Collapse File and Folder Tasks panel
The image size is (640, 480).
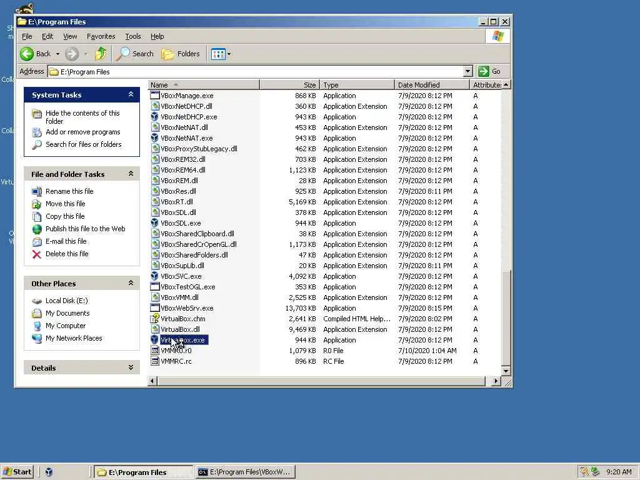131,174
